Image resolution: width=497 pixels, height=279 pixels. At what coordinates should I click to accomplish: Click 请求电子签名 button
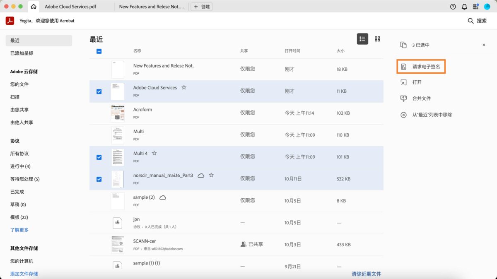point(421,66)
